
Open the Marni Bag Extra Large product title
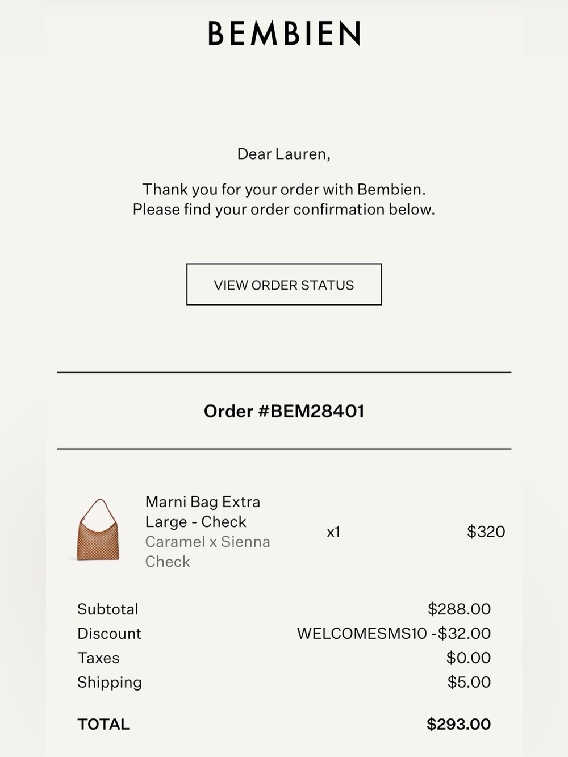[x=202, y=512]
